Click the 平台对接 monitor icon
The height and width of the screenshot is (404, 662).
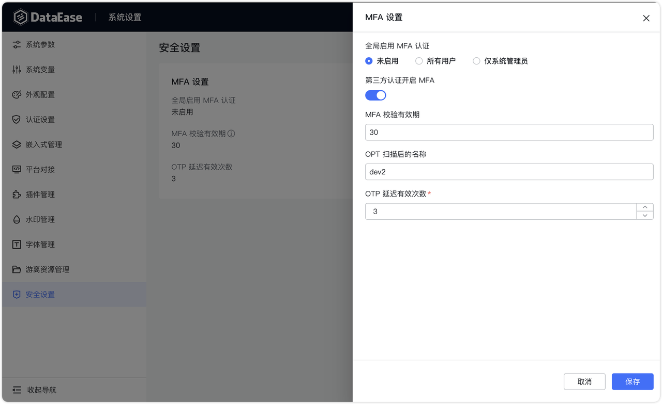coord(17,169)
